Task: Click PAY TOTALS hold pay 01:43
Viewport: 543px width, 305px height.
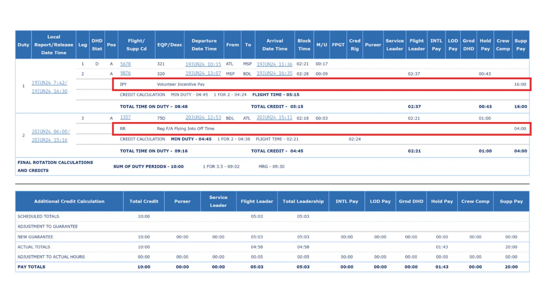Action: [442, 267]
